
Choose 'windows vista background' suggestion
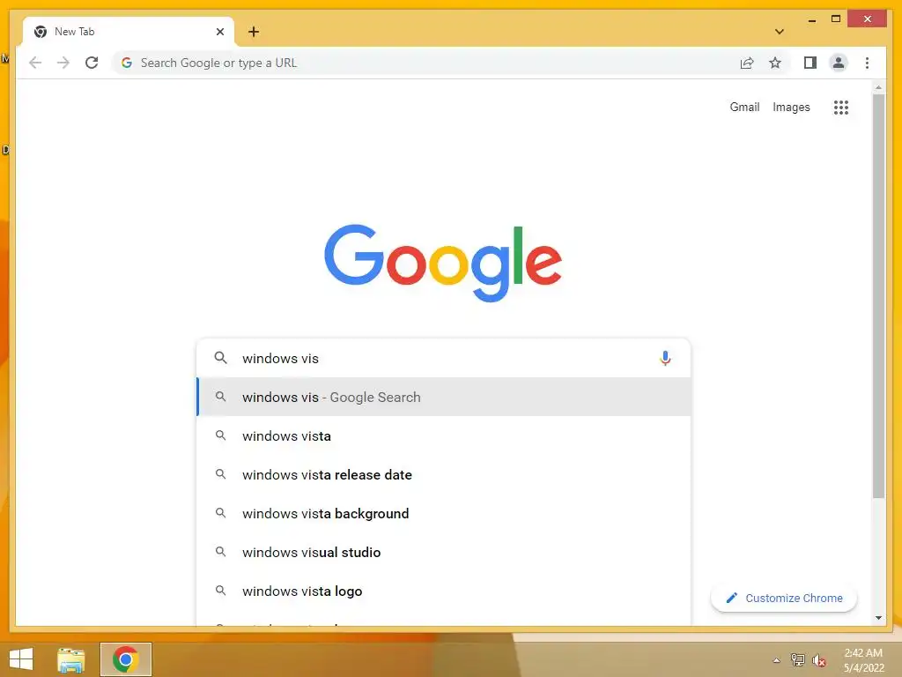click(x=444, y=514)
